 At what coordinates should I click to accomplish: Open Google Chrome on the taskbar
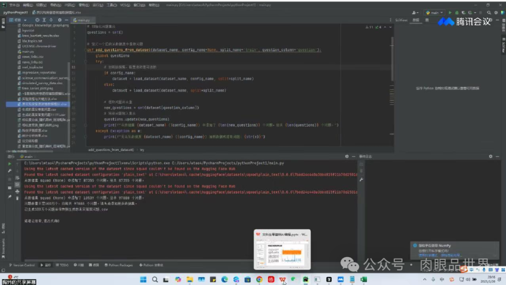point(259,279)
